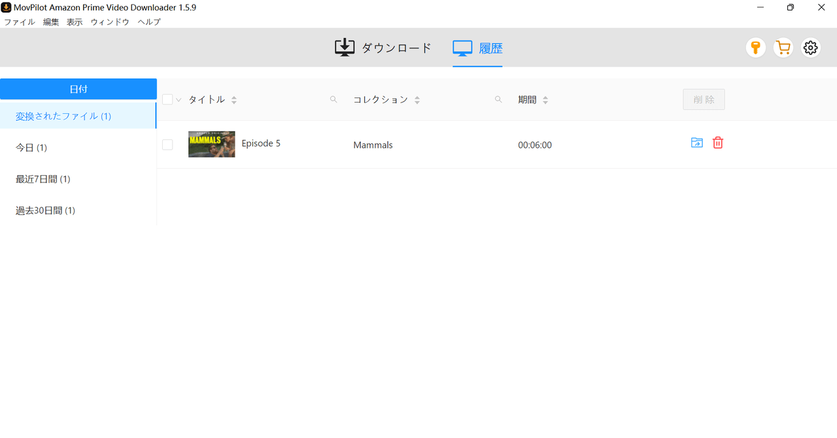This screenshot has height=438, width=837.
Task: Open the ファイル menu
Action: click(20, 22)
